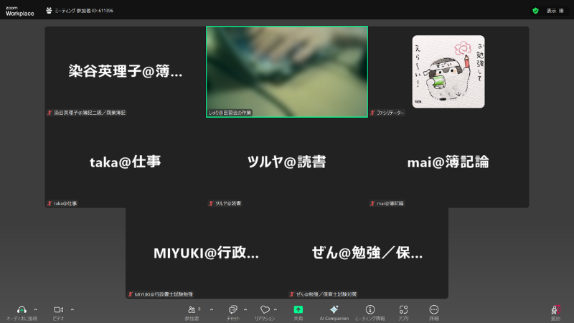Select the 染谷英理子 participant tile

coord(125,71)
